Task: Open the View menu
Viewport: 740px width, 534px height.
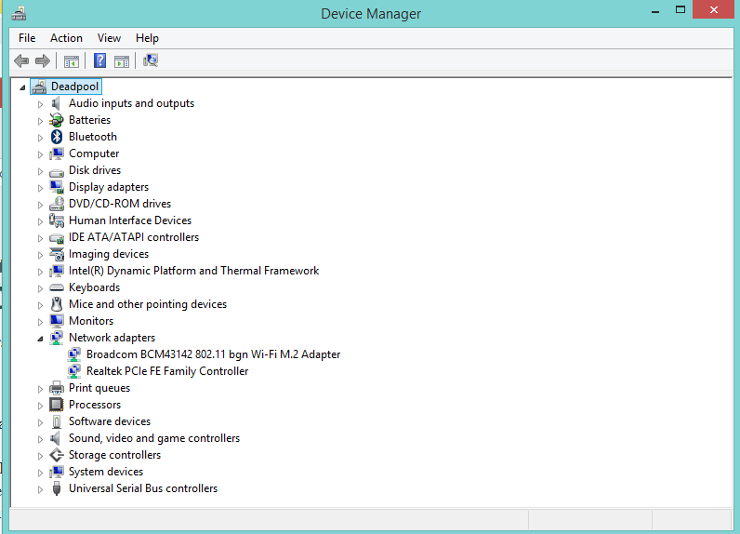Action: [109, 38]
